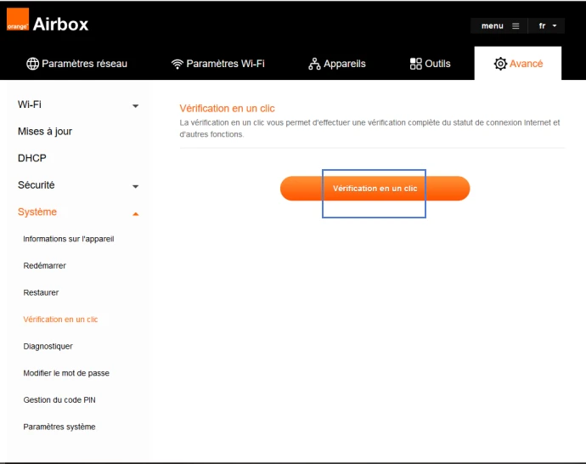
Task: Open the Redémarrer page
Action: click(44, 266)
